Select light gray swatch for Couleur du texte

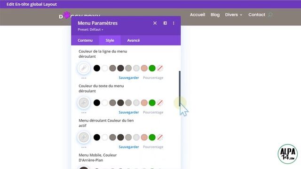(136, 103)
